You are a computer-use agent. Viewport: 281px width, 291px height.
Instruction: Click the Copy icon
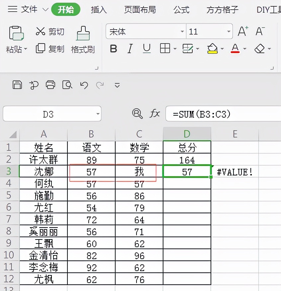(41, 48)
